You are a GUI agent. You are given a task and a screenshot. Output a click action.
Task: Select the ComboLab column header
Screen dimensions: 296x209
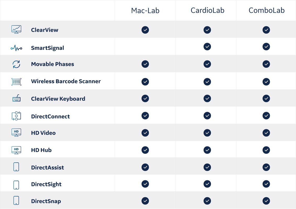coord(266,10)
